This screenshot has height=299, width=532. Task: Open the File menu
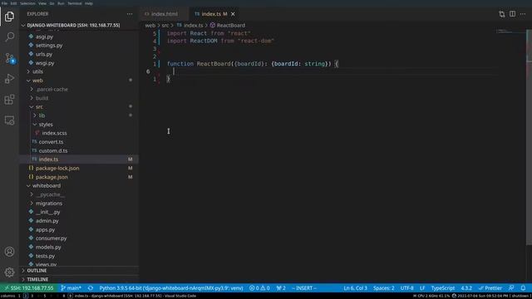pos(4,3)
